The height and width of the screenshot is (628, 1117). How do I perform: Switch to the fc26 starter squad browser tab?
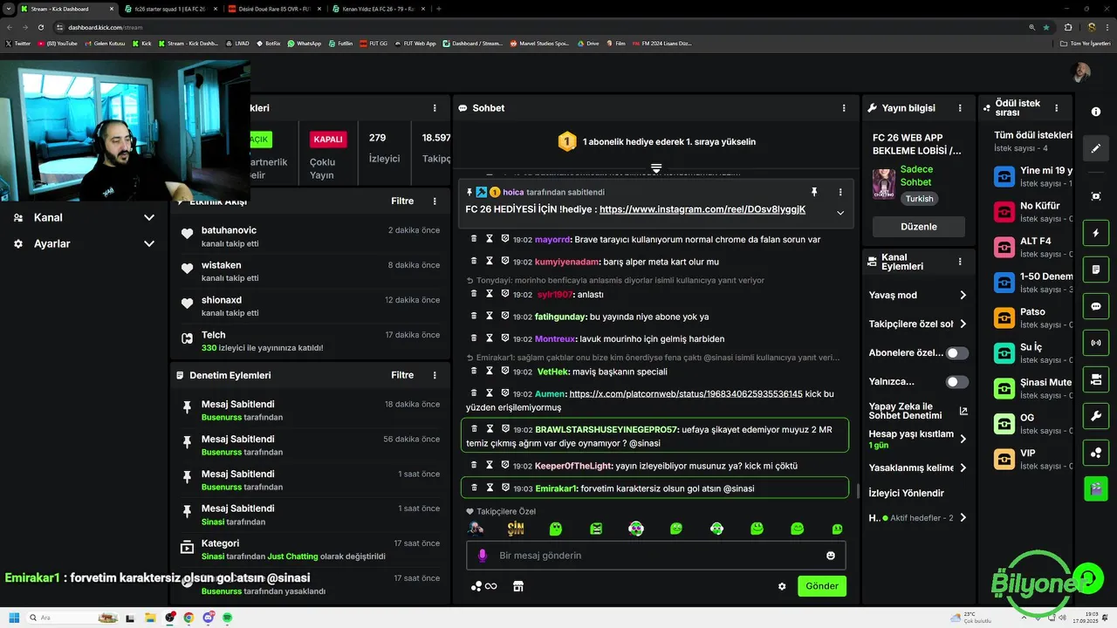tap(170, 9)
